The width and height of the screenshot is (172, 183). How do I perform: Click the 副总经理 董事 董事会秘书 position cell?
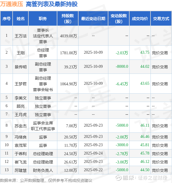(43, 84)
